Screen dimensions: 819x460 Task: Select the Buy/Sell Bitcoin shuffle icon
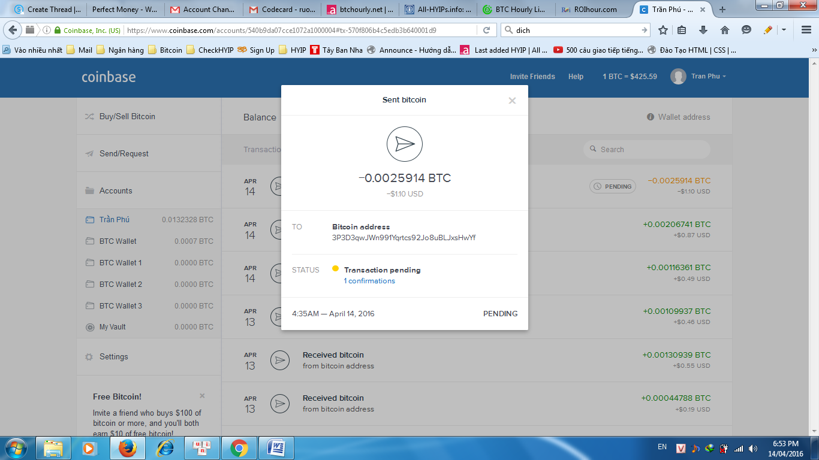[x=89, y=117]
